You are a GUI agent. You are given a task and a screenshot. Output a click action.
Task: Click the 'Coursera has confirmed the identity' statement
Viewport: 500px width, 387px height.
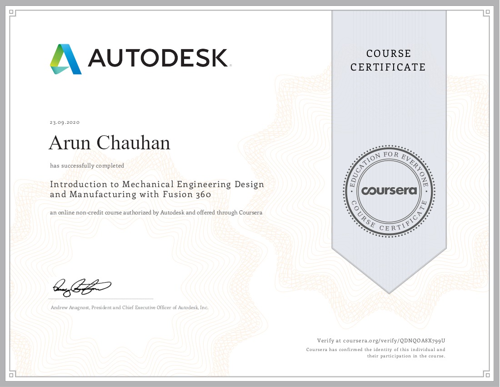click(x=375, y=350)
